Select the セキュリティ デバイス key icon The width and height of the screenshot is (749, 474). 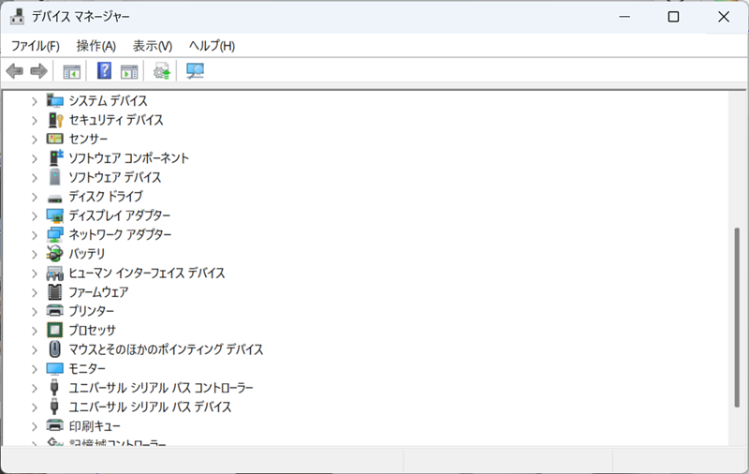click(x=55, y=120)
